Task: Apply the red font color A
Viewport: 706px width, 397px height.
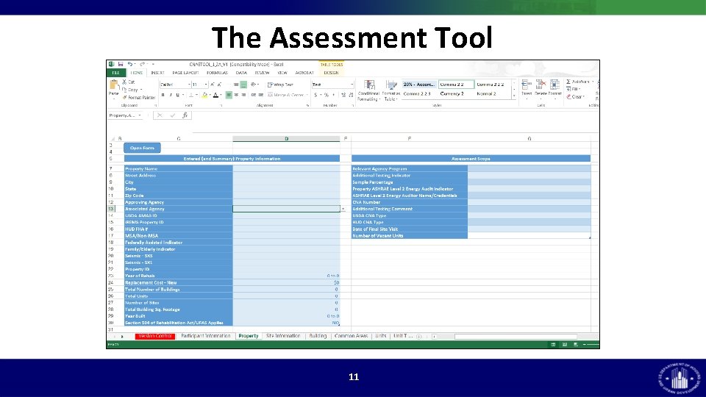Action: 215,95
